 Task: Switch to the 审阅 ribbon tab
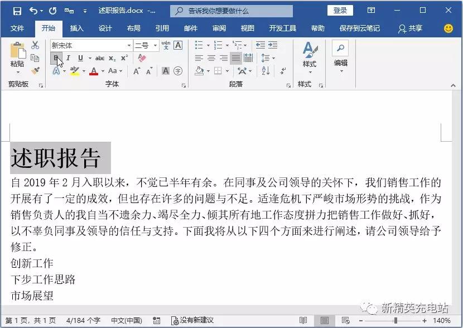pos(219,28)
